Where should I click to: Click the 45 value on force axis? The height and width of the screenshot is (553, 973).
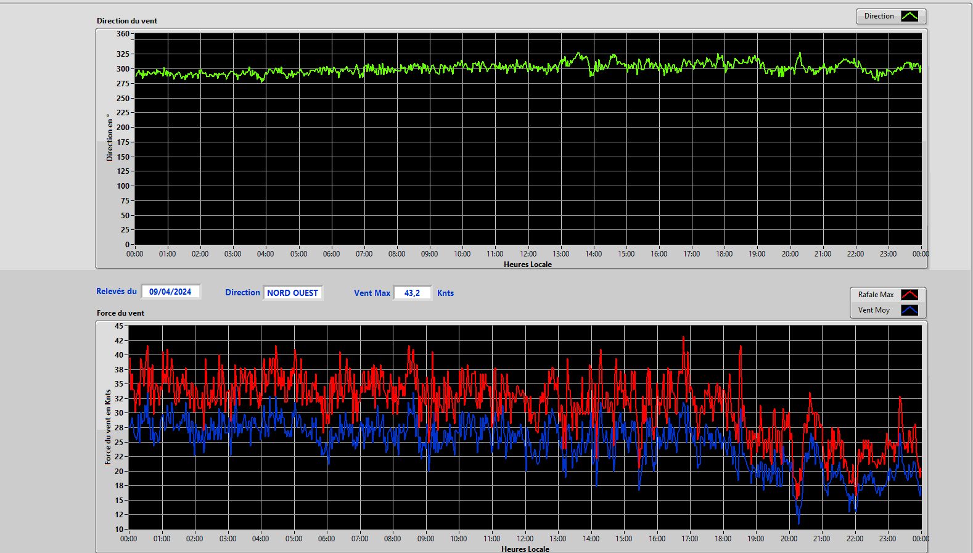pyautogui.click(x=119, y=326)
